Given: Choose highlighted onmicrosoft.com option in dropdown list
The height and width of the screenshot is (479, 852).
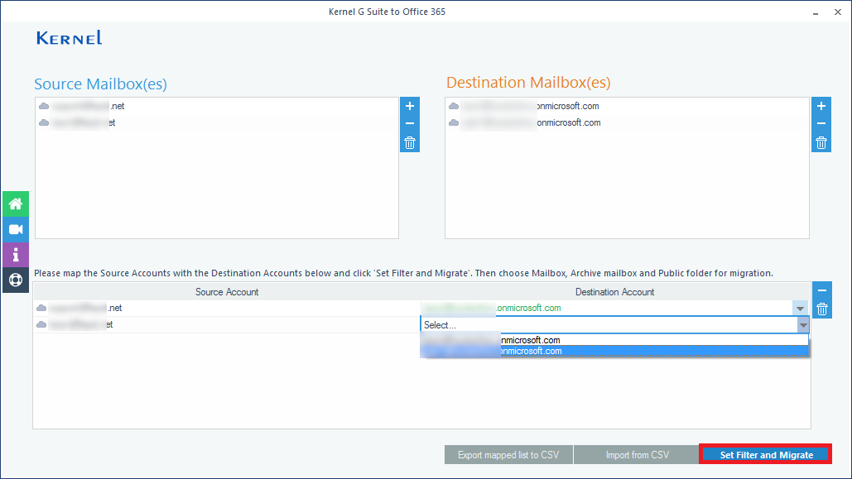Looking at the screenshot, I should coord(614,352).
